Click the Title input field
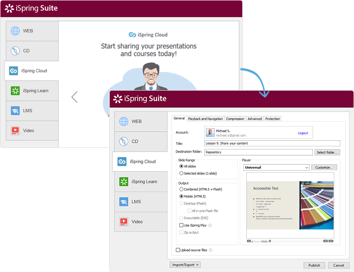354x272 pixels. tap(272, 143)
